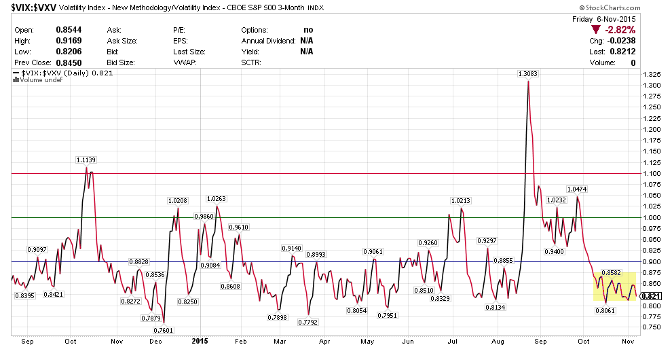
Task: Click the 0.900 y-axis label
Action: click(652, 262)
